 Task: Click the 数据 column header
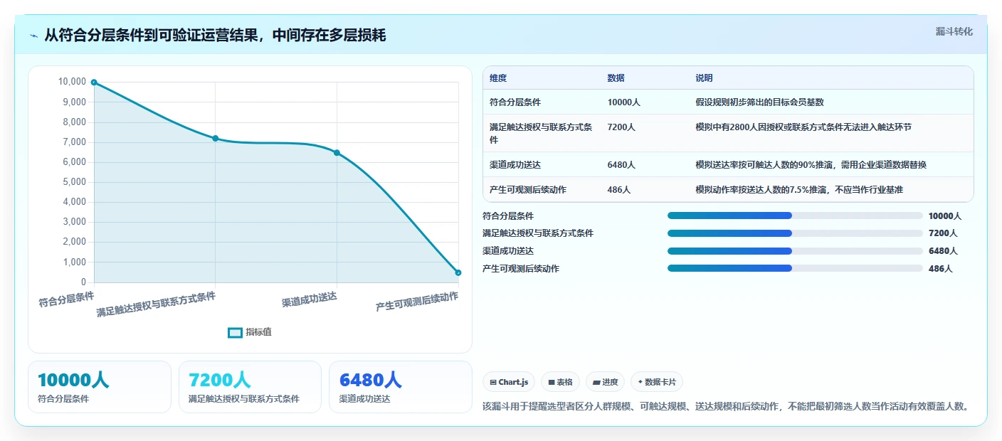616,78
